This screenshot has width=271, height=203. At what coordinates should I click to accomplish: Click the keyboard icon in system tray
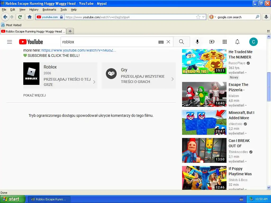[241, 199]
